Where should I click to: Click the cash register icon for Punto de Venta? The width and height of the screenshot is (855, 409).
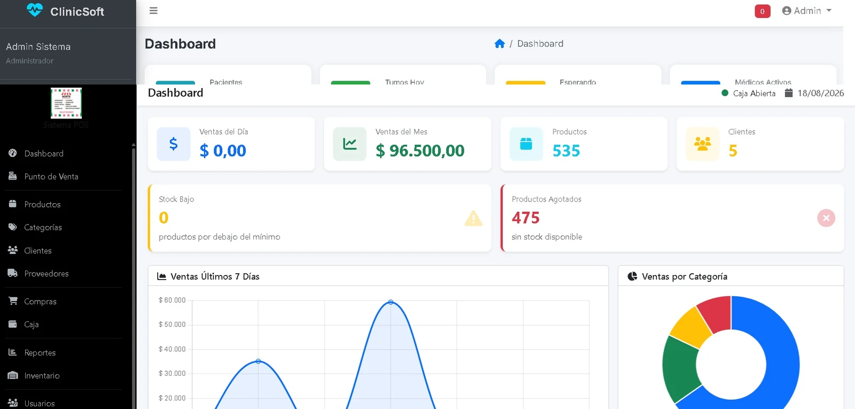tap(13, 176)
